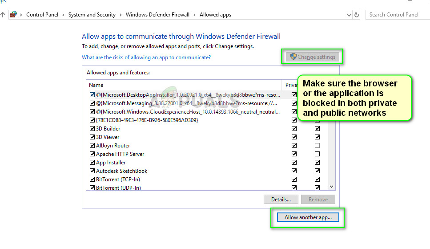Select the "Apache HTTP Server" list entry
Image resolution: width=430 pixels, height=249 pixels.
[120, 154]
